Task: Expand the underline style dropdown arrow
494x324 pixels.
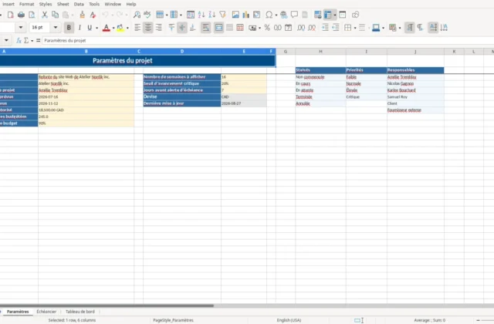Action: [x=96, y=28]
